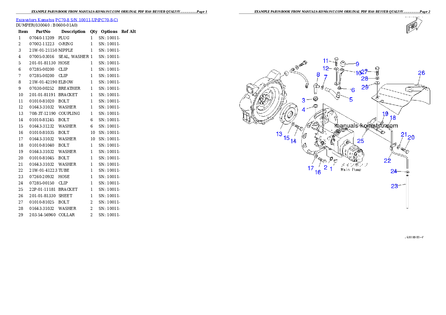Viewport: 446px width, 315px height.
Task: Select callout number 8
Action: 318,74
